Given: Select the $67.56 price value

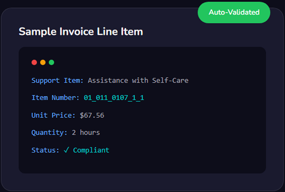Looking at the screenshot, I should (92, 115).
